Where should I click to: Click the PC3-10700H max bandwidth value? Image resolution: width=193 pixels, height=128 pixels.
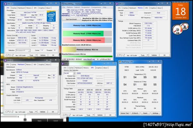(85, 78)
